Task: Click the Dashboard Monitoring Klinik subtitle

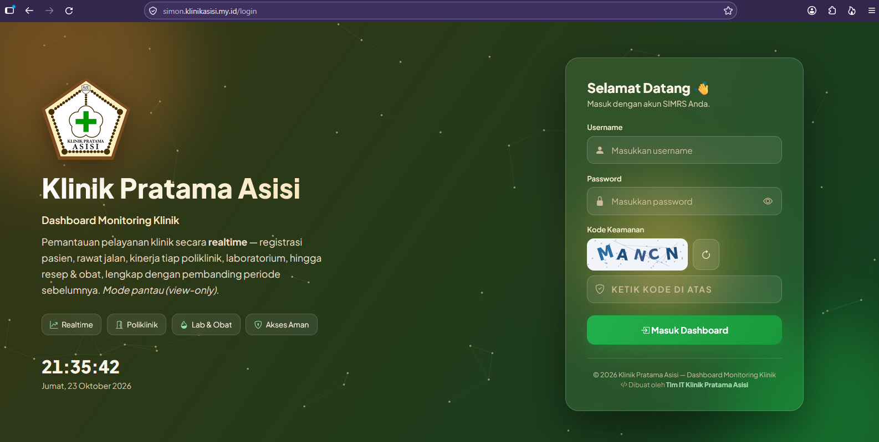Action: (x=110, y=220)
